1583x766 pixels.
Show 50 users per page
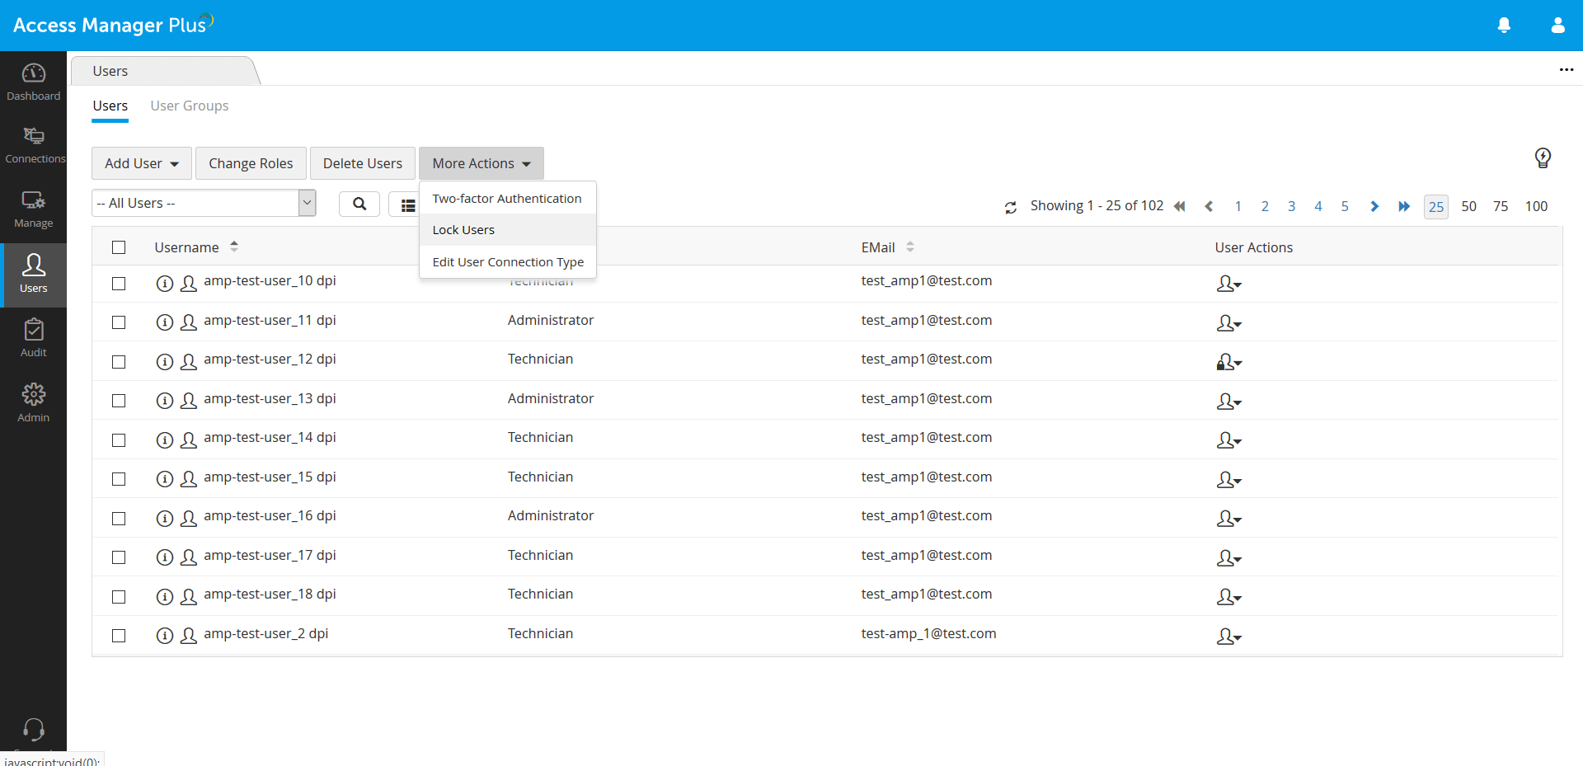click(1468, 206)
